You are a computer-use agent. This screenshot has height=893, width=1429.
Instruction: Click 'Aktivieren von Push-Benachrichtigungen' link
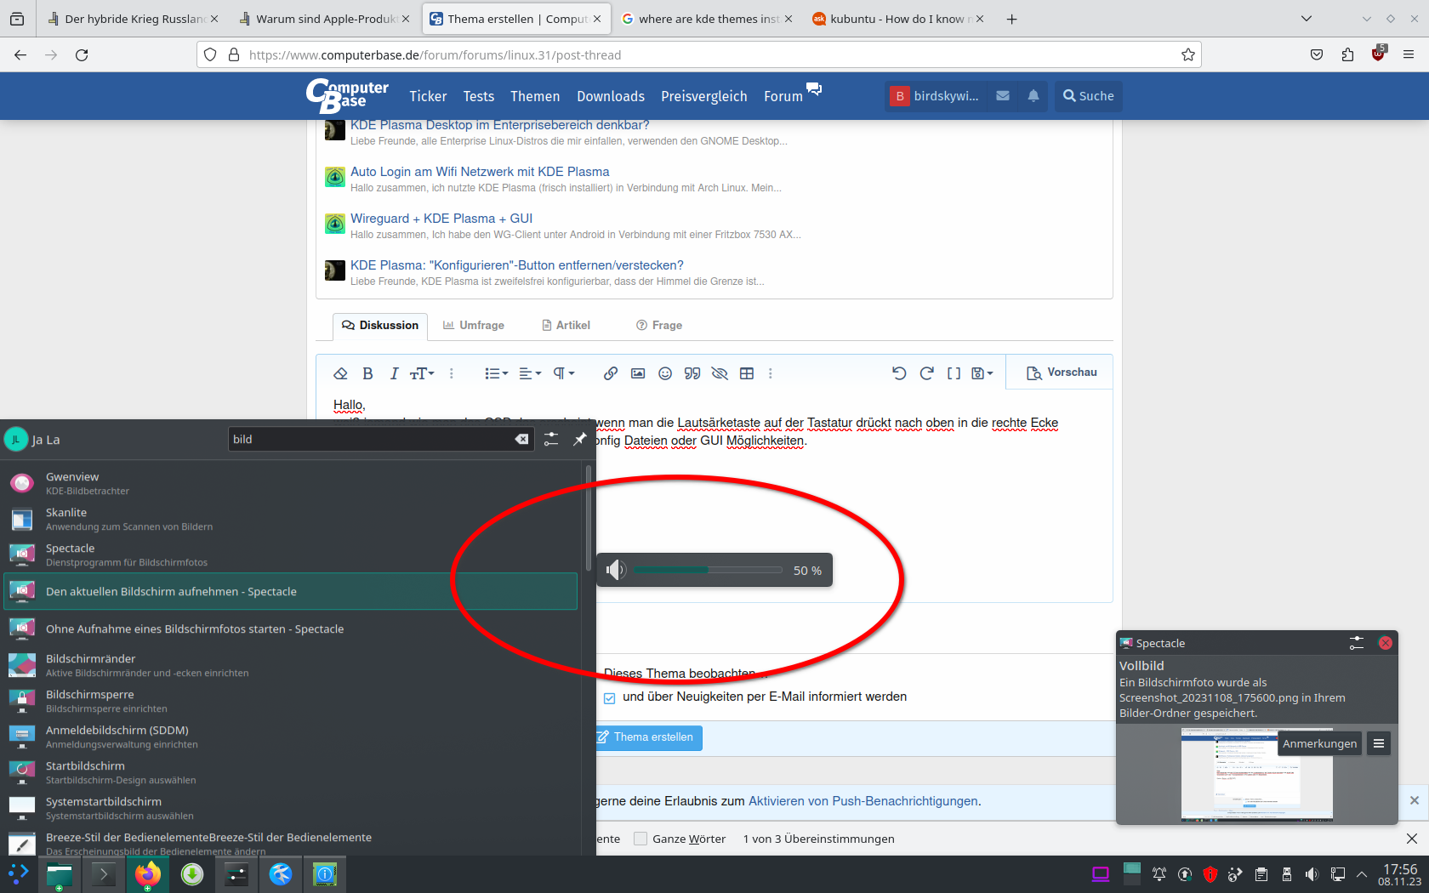click(x=863, y=801)
